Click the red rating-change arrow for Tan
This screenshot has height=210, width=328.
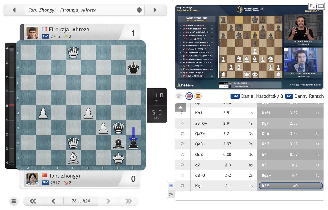point(66,183)
